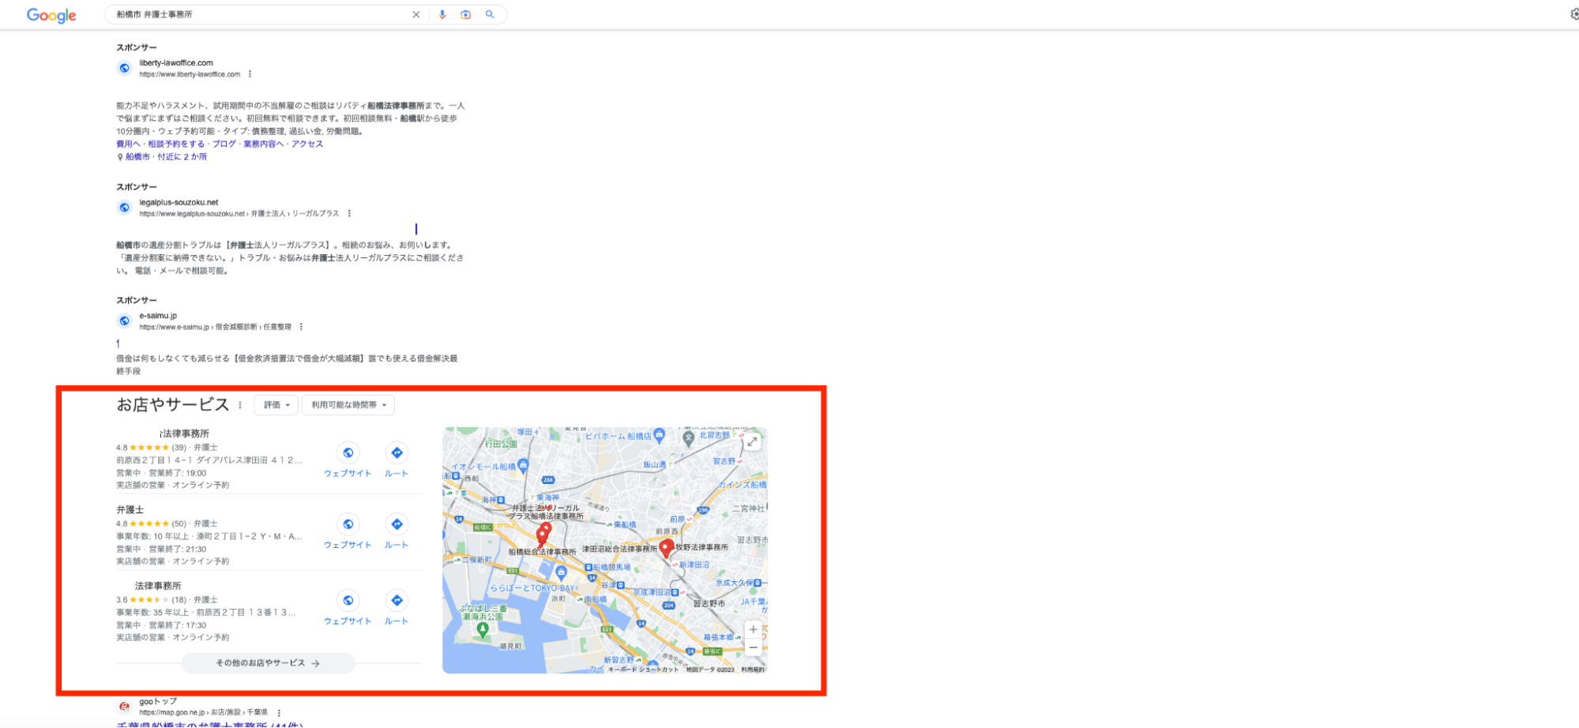Click 船橋市・付近に2か所 location link
The width and height of the screenshot is (1579, 728).
coord(166,156)
